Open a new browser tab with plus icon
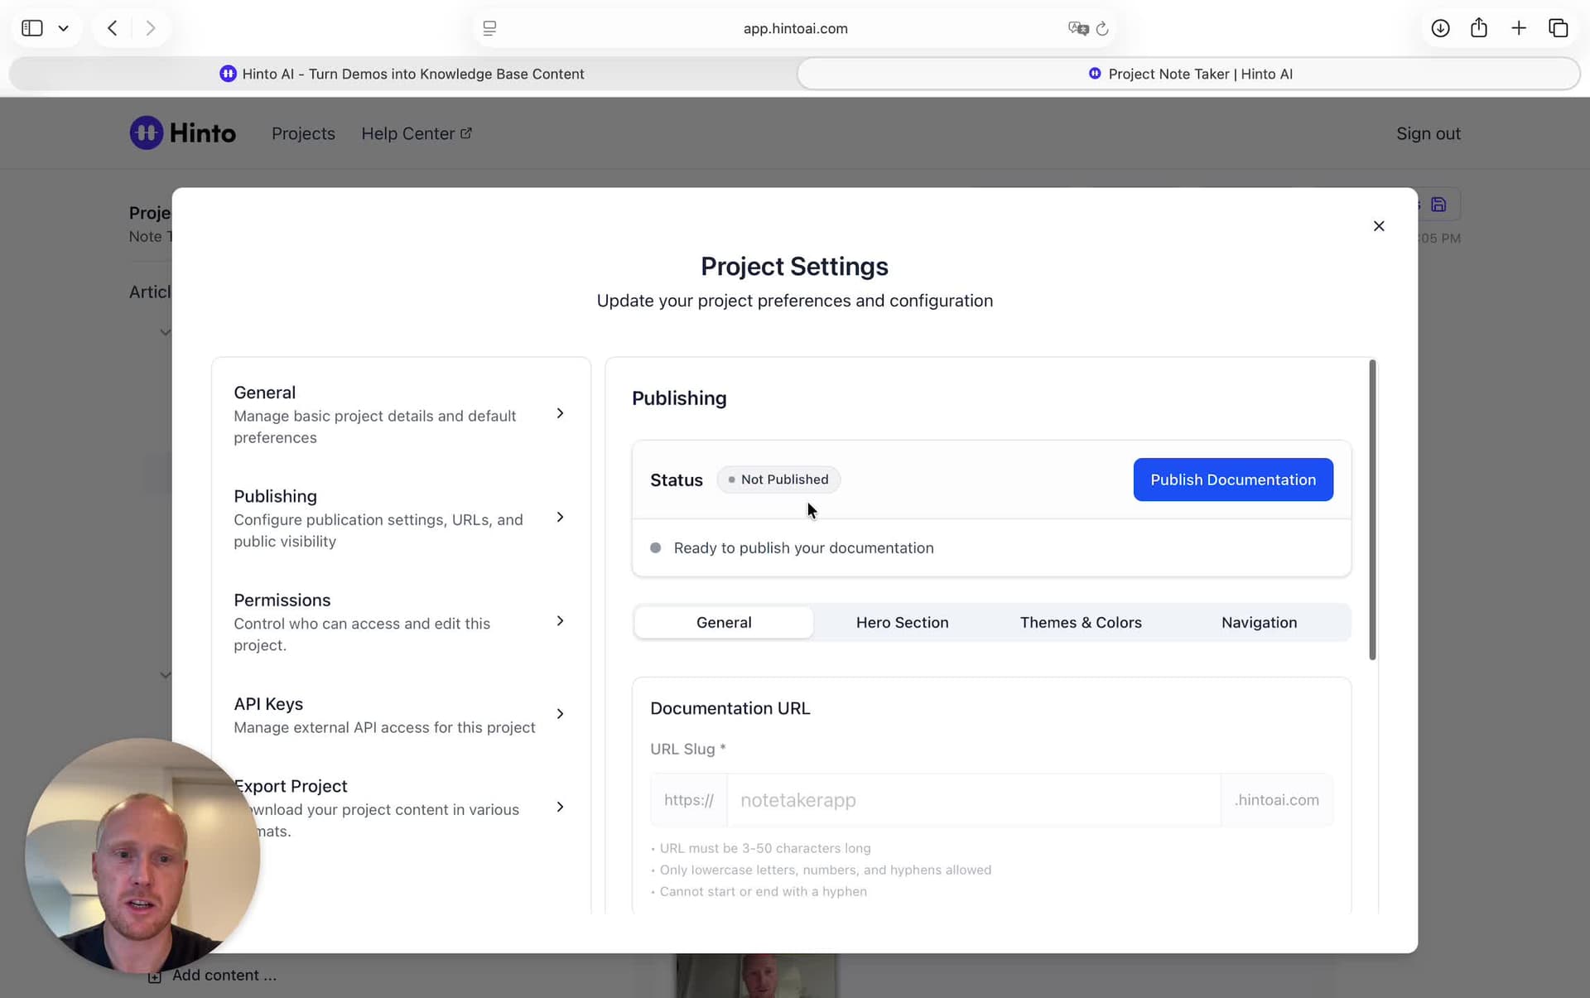Image resolution: width=1590 pixels, height=998 pixels. 1518,28
